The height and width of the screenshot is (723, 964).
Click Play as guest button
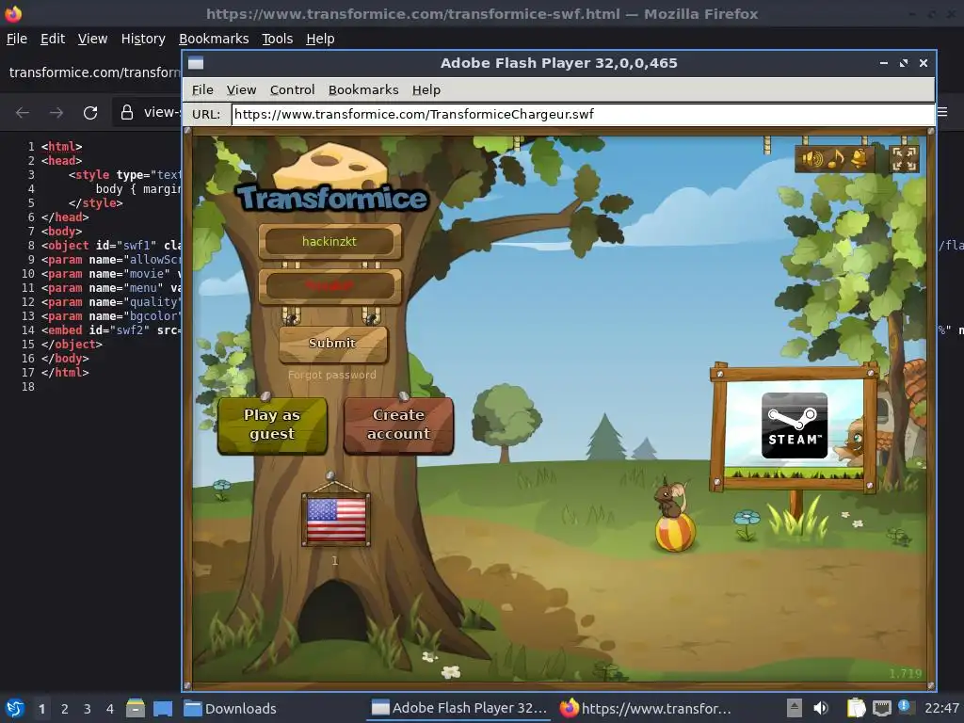pos(272,425)
